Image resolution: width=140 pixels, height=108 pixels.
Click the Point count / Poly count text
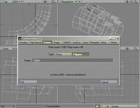tap(66, 47)
